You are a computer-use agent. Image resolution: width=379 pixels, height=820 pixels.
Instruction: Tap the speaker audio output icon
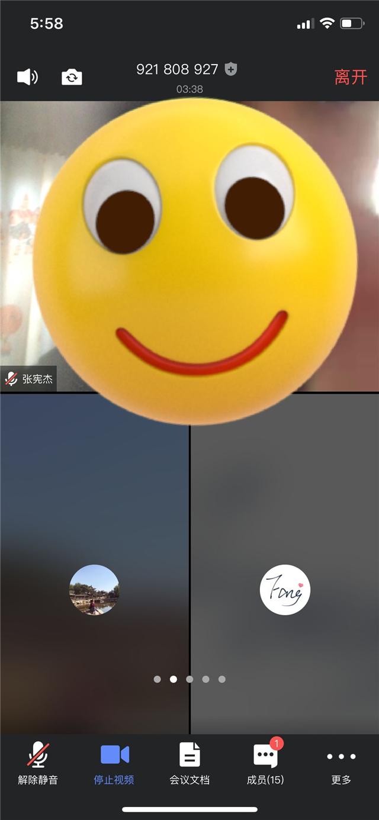coord(27,77)
